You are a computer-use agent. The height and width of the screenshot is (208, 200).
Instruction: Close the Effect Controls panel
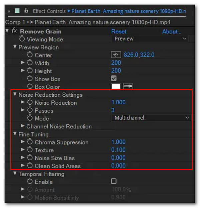9,11
